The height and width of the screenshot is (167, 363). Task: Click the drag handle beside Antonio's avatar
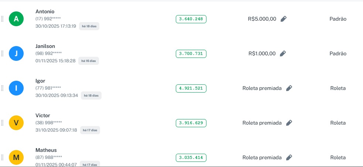click(2, 19)
